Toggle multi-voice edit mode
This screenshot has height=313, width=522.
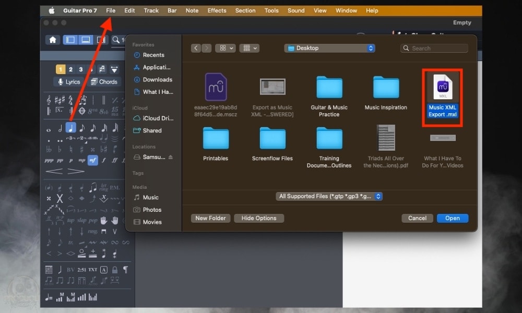pyautogui.click(x=102, y=69)
